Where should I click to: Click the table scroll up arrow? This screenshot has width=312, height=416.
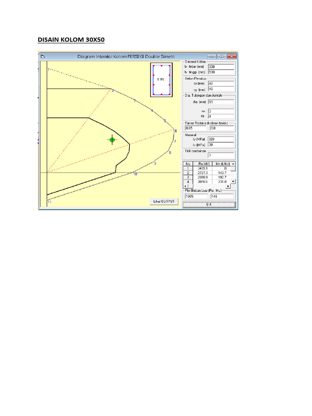point(233,164)
